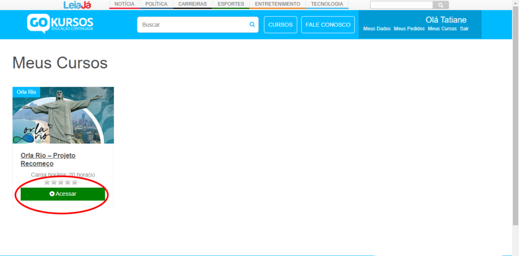Rate the course with the first star
Screen dimensions: 519x256
click(47, 182)
